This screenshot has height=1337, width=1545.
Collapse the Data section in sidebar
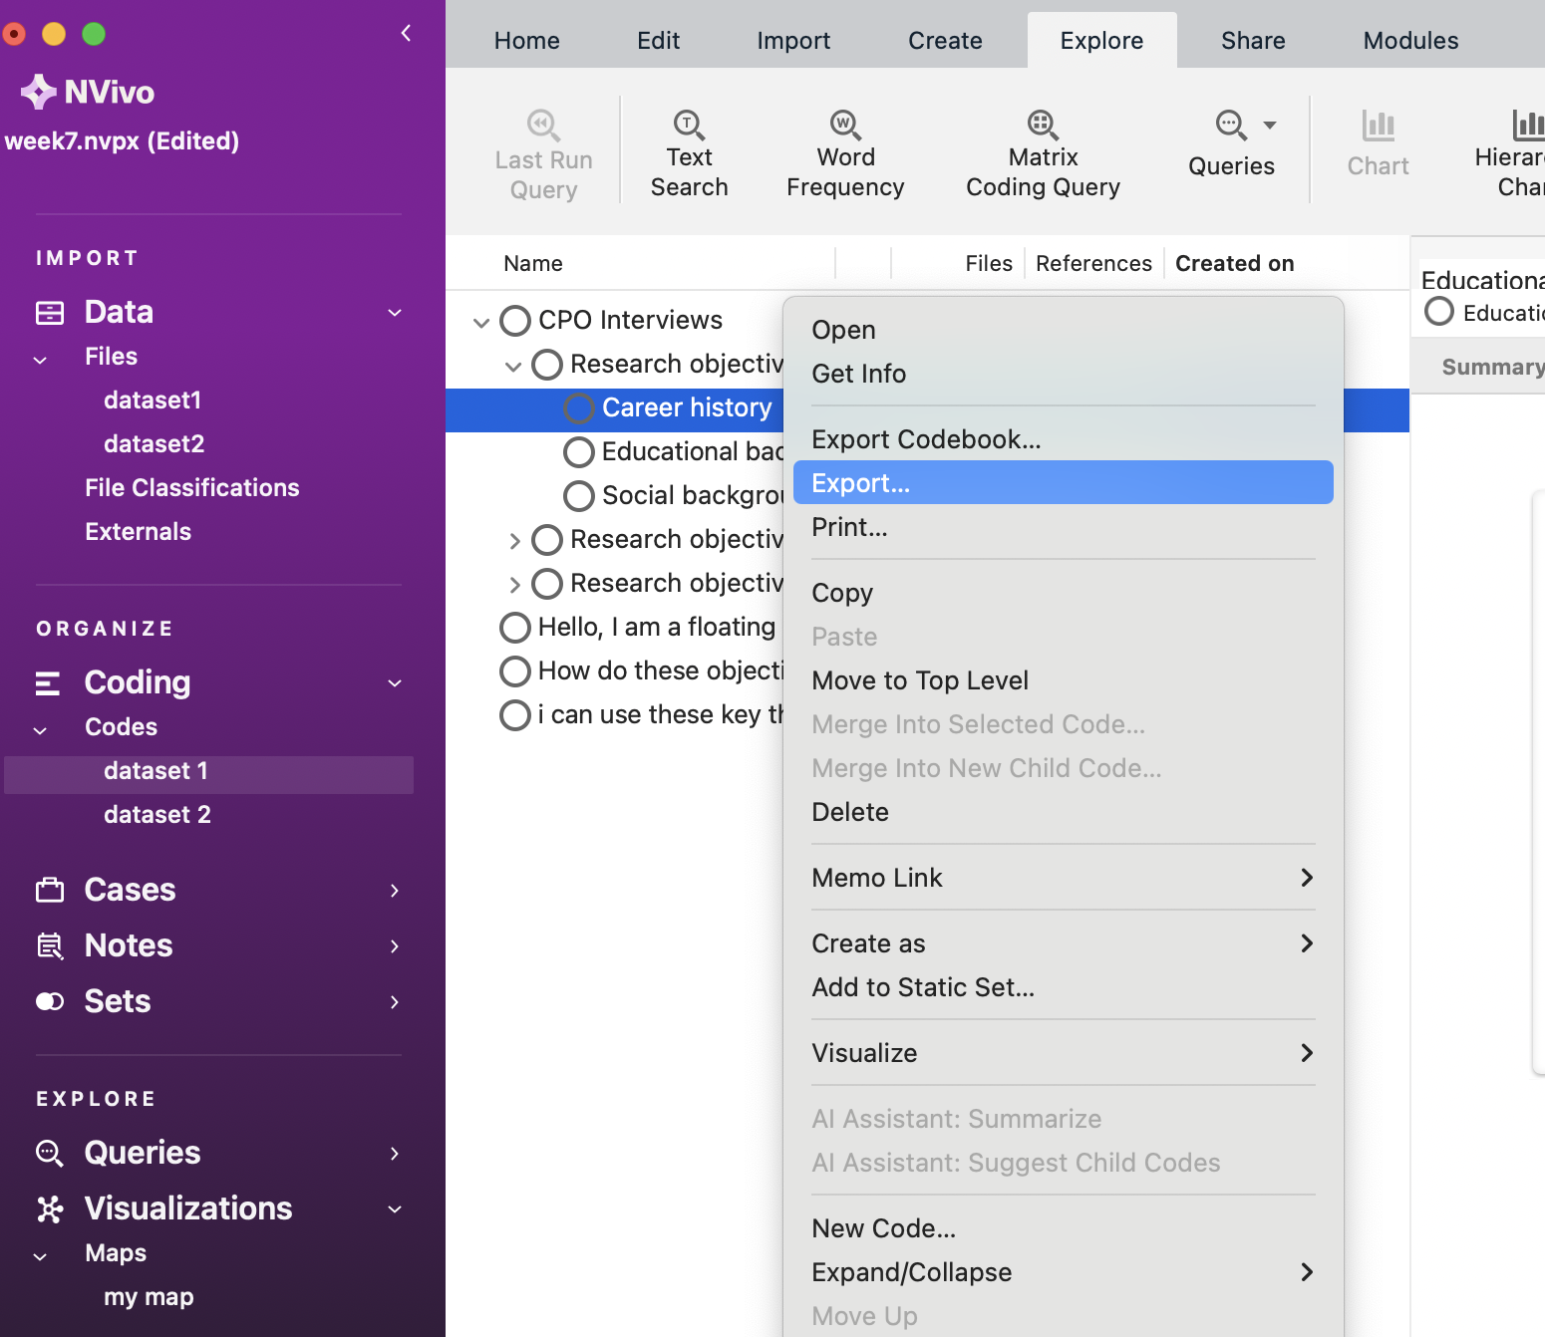(395, 313)
